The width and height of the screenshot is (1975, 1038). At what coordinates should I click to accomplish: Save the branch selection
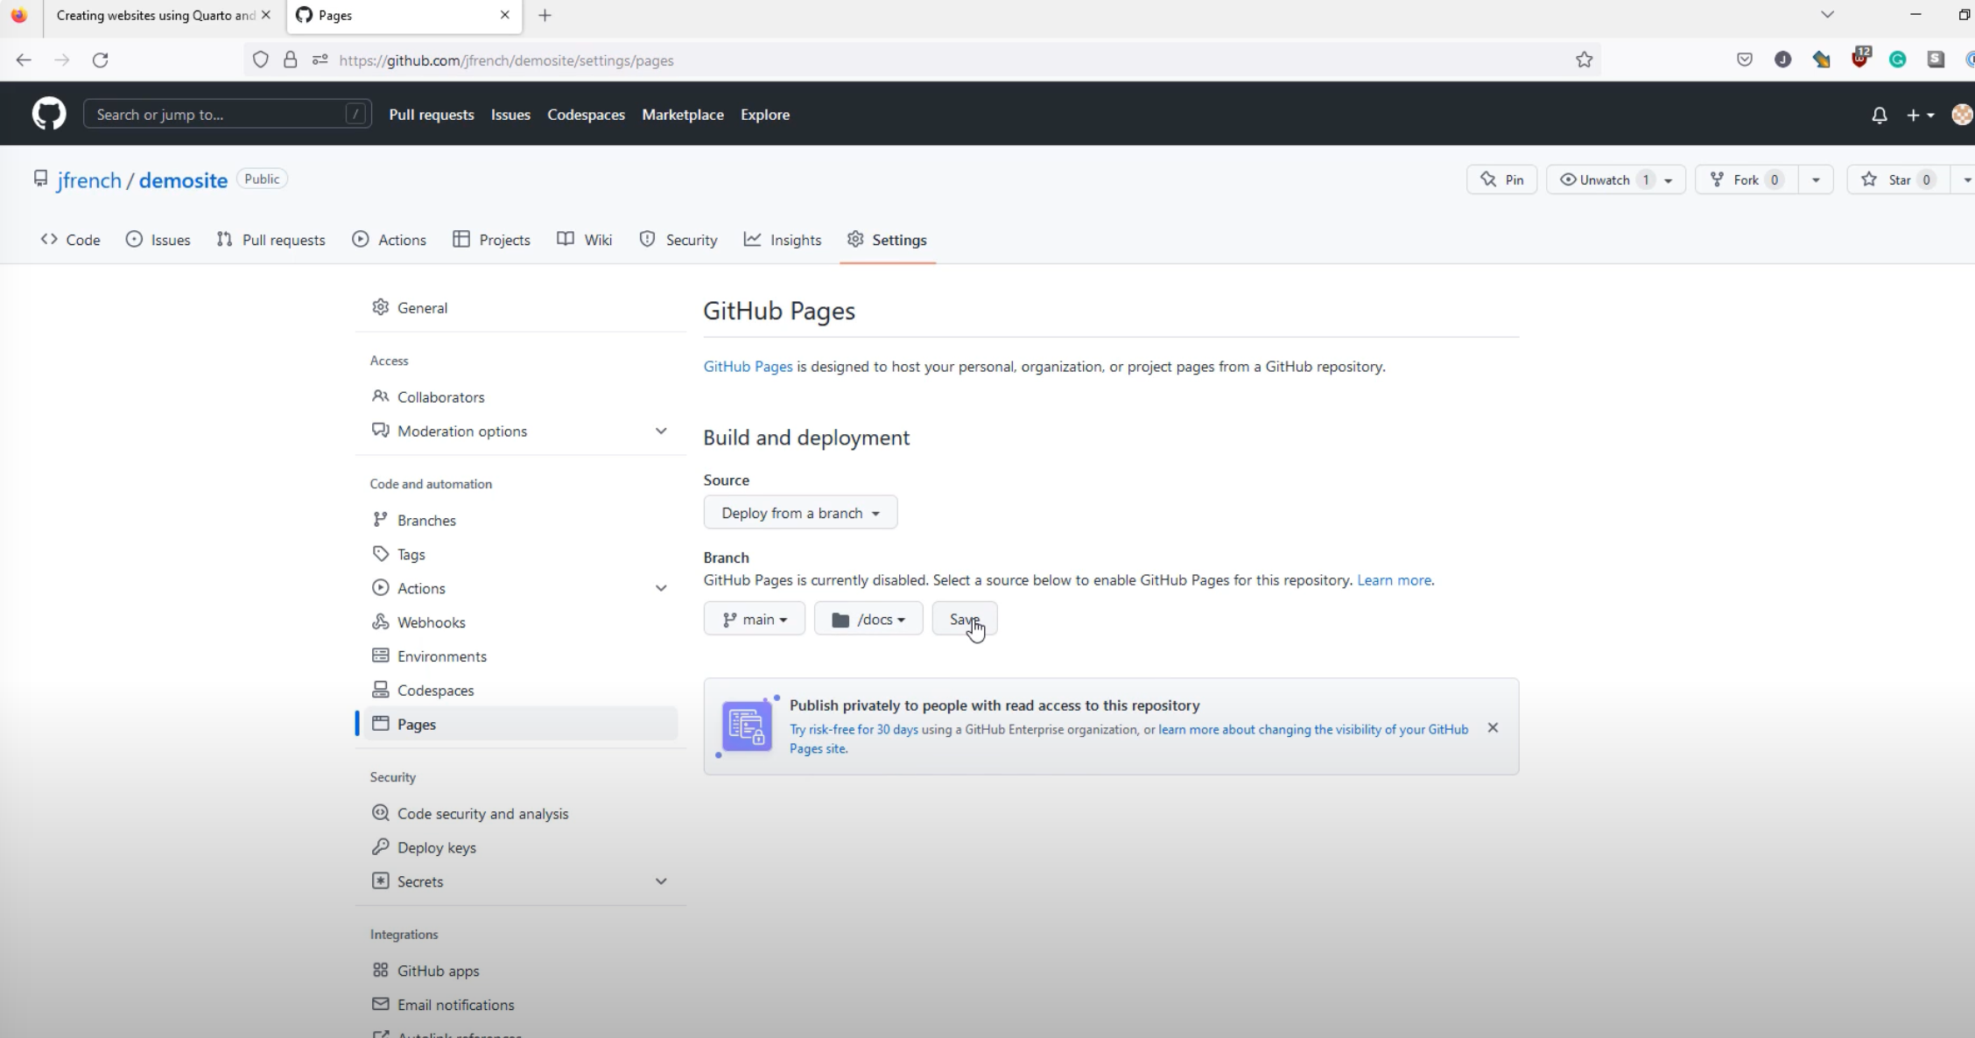(x=964, y=619)
